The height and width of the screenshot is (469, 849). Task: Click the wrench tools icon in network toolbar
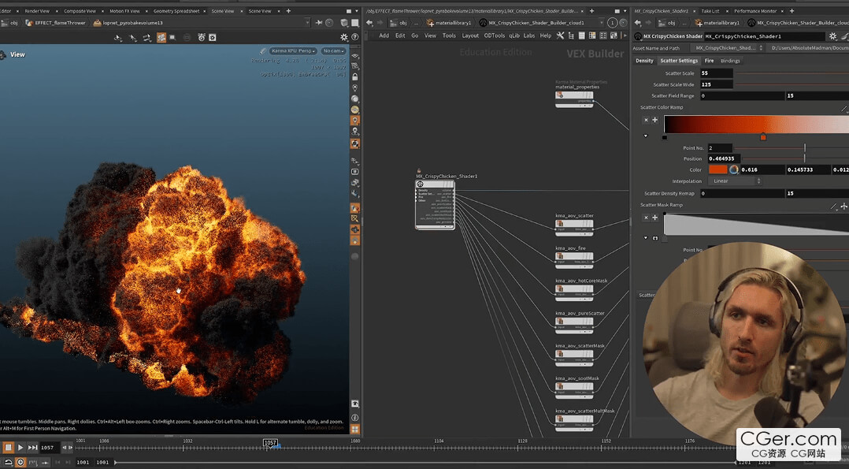[560, 35]
